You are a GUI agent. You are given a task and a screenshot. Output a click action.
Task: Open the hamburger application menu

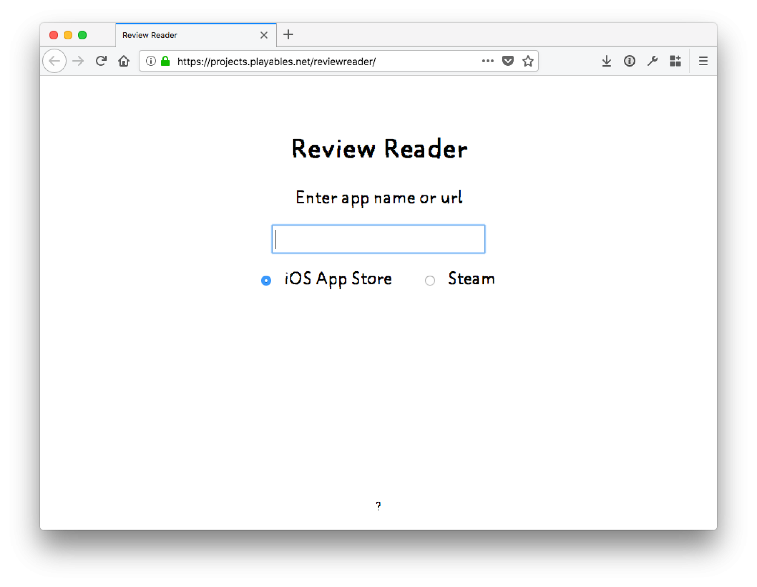[703, 61]
